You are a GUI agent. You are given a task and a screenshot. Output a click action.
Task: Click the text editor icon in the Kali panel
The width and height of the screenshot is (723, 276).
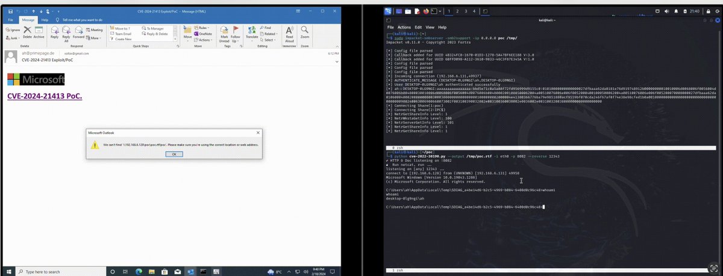click(x=417, y=11)
